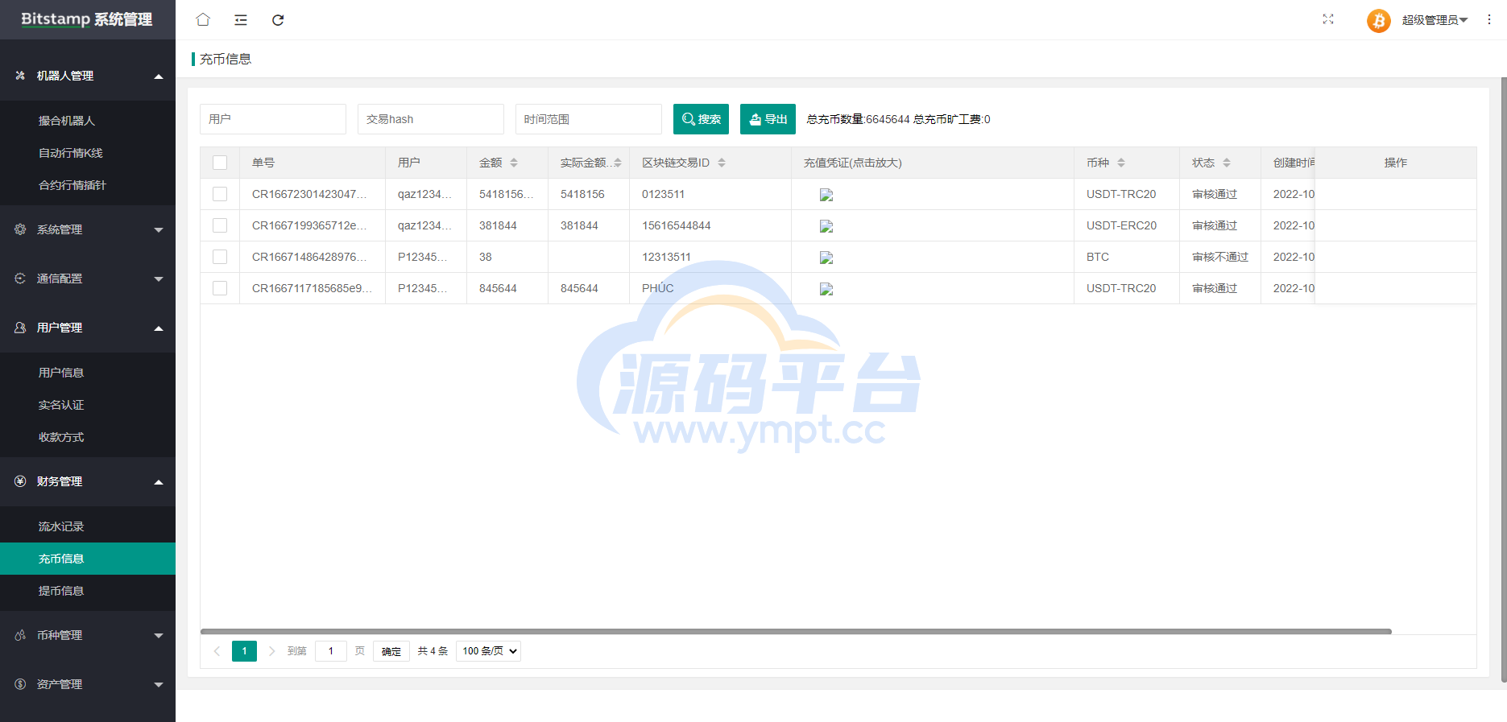This screenshot has height=722, width=1507.
Task: Sort by 币种 column arrows
Action: tap(1121, 163)
